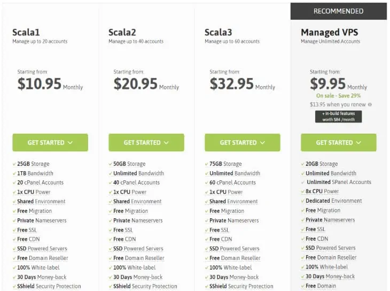390x291 pixels.
Task: Click the checkmark next to Scala1 SShield Security Protection
Action: 14,286
